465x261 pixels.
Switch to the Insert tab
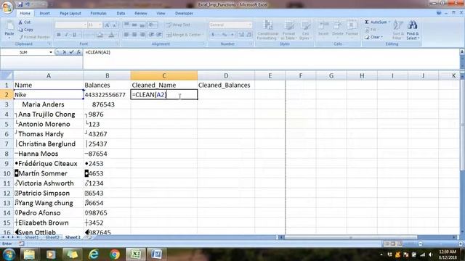tap(45, 13)
